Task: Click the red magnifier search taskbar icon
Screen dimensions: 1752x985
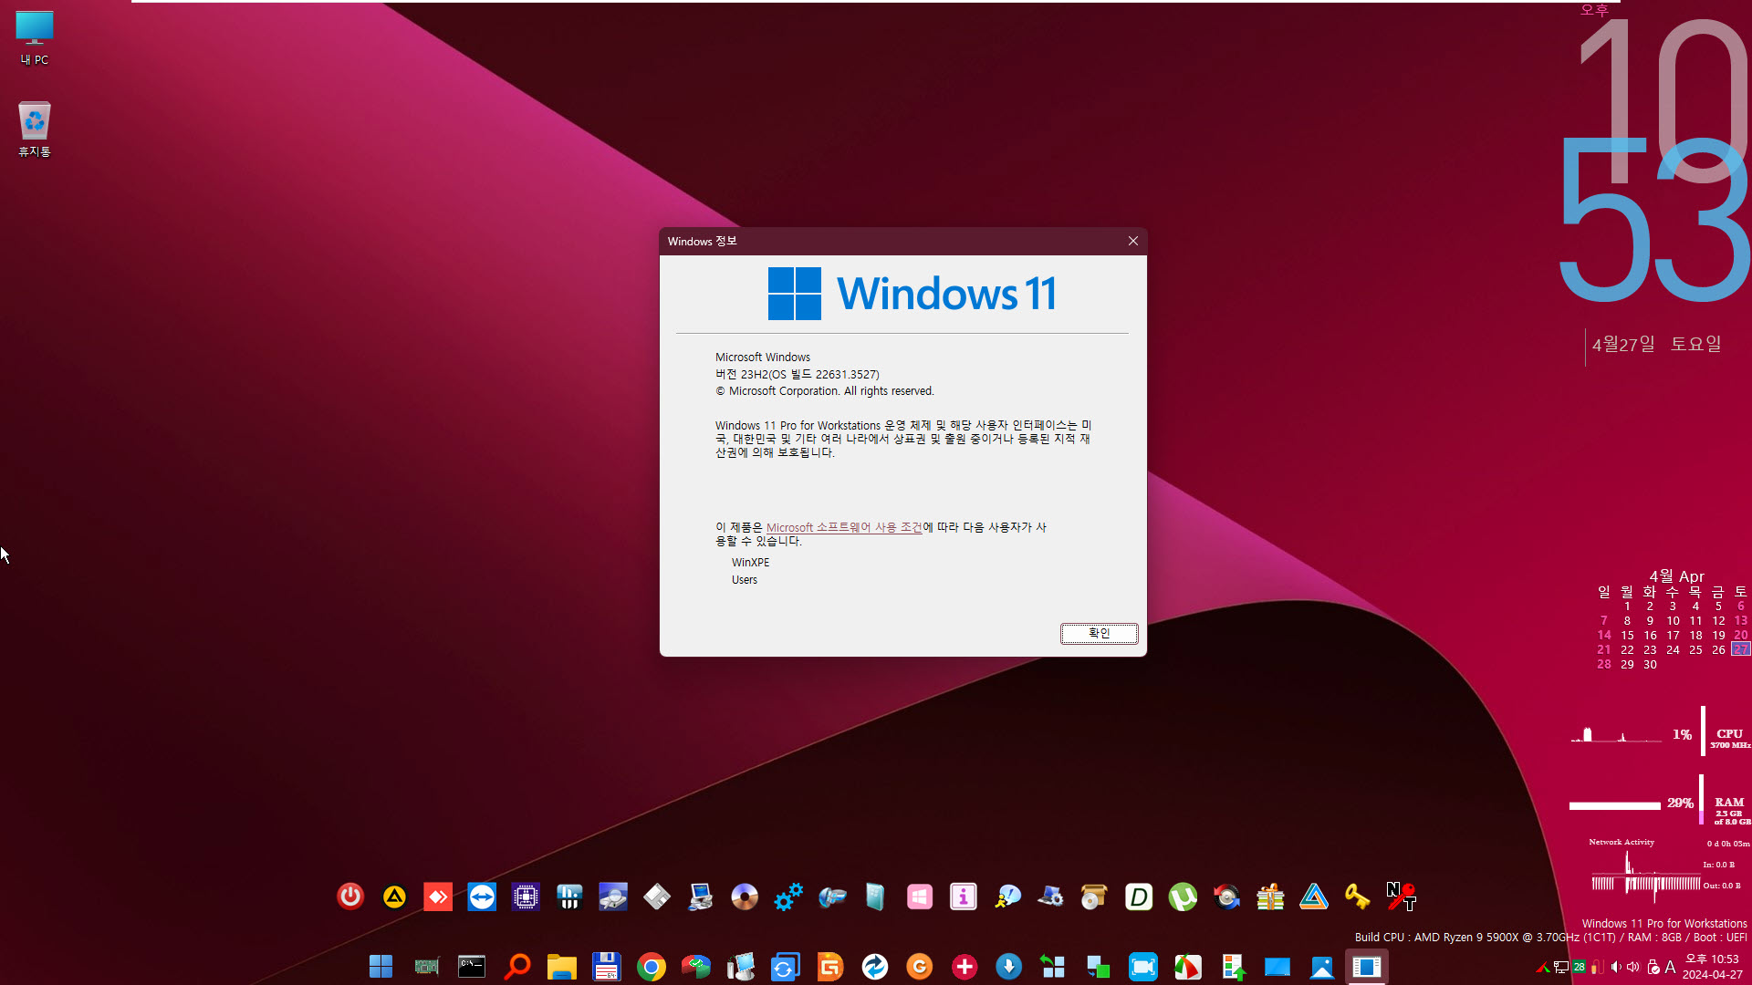Action: (x=516, y=967)
